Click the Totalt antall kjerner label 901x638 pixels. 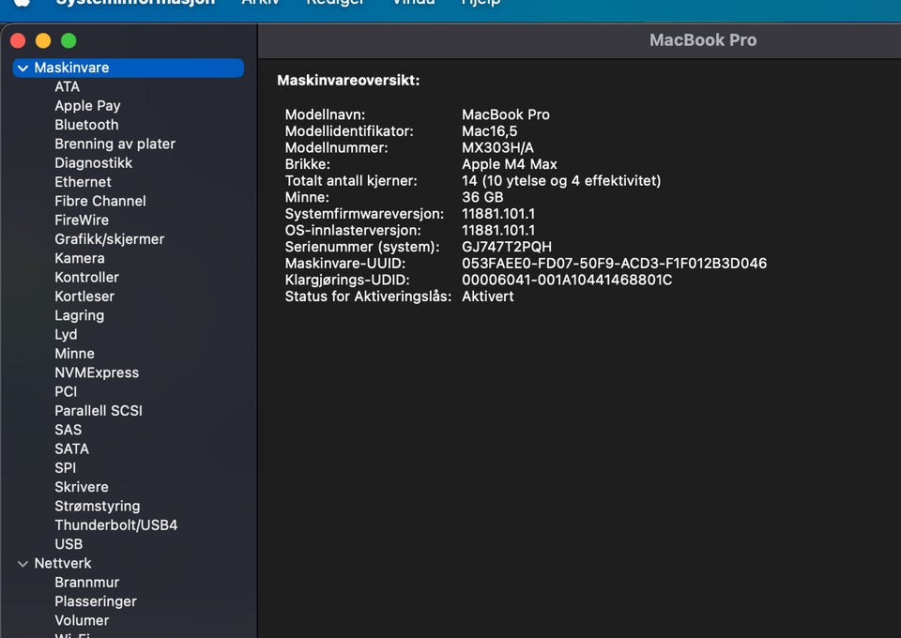coord(351,181)
